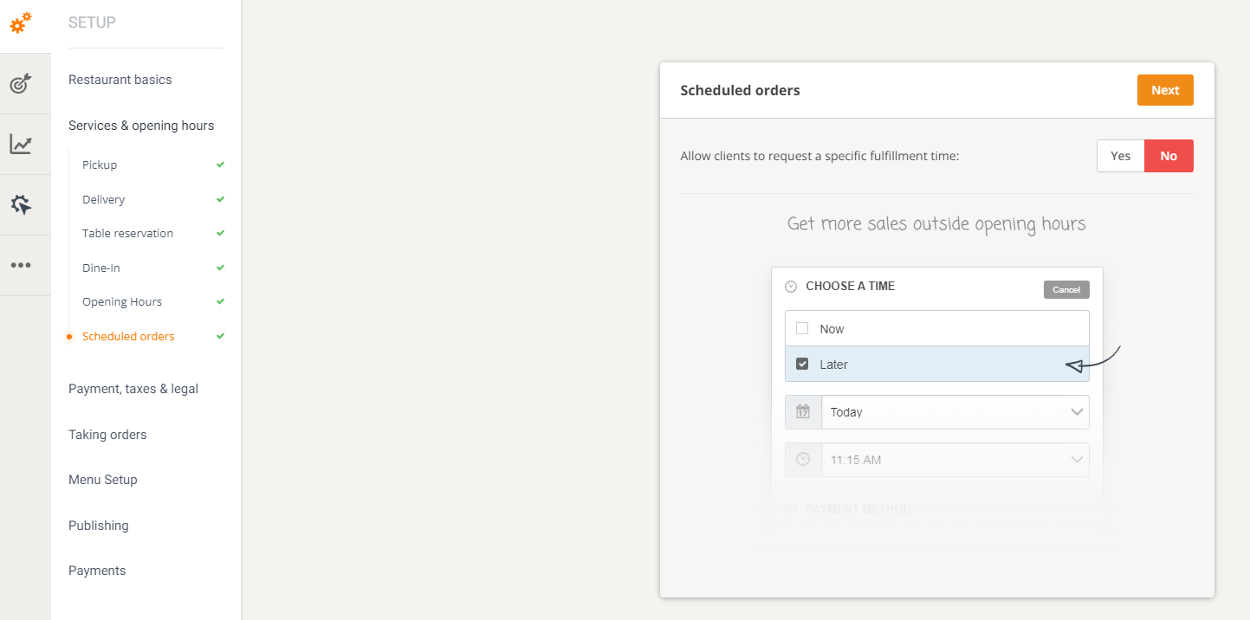This screenshot has height=620, width=1250.
Task: Open the target marketing icon in sidebar
Action: (21, 84)
